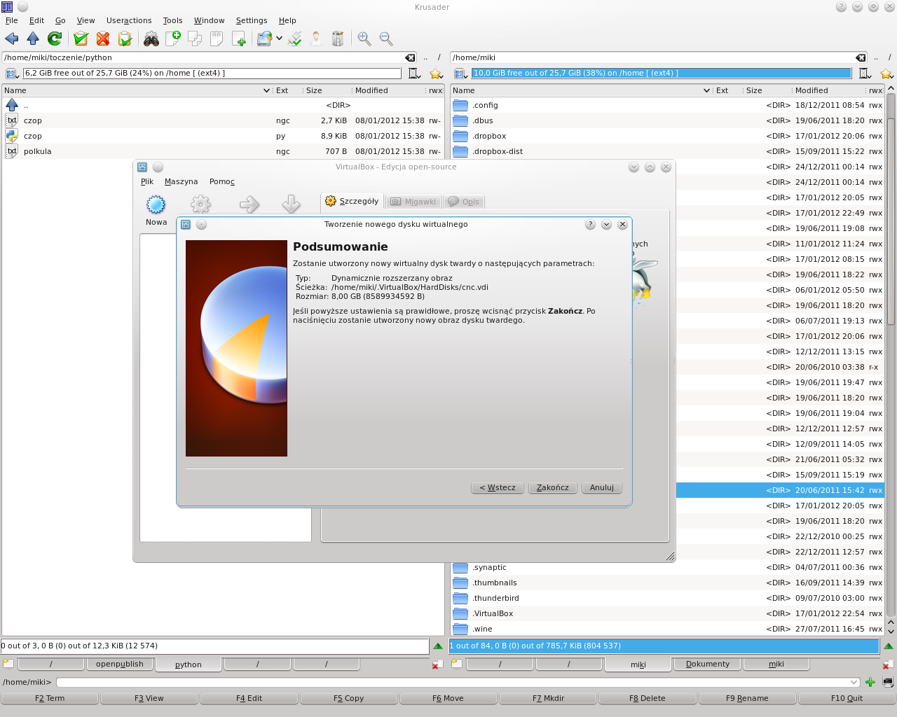Click the settings gear icon in VirtualBox toolbar

(x=201, y=204)
